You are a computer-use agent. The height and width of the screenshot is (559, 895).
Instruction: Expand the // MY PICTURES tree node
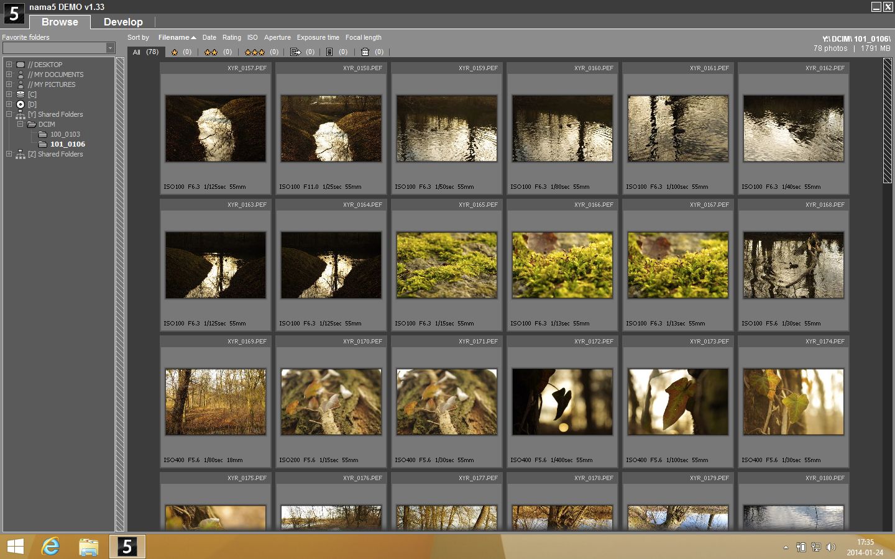(x=9, y=84)
